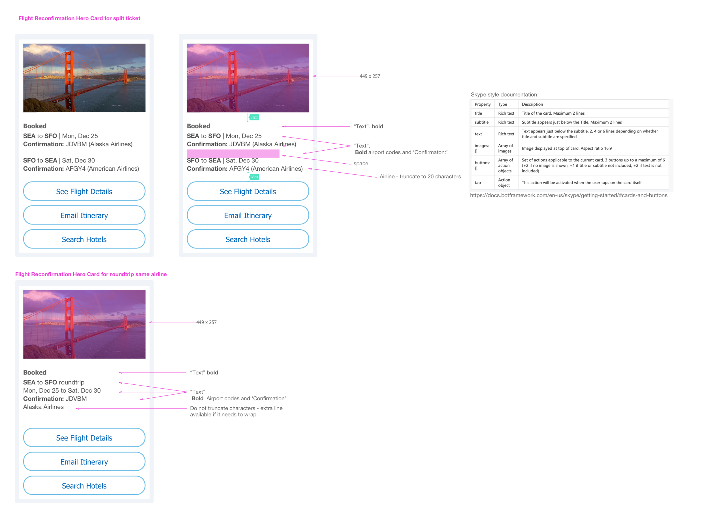Click the pink spacing highlight bar
Image resolution: width=708 pixels, height=507 pixels.
[233, 153]
